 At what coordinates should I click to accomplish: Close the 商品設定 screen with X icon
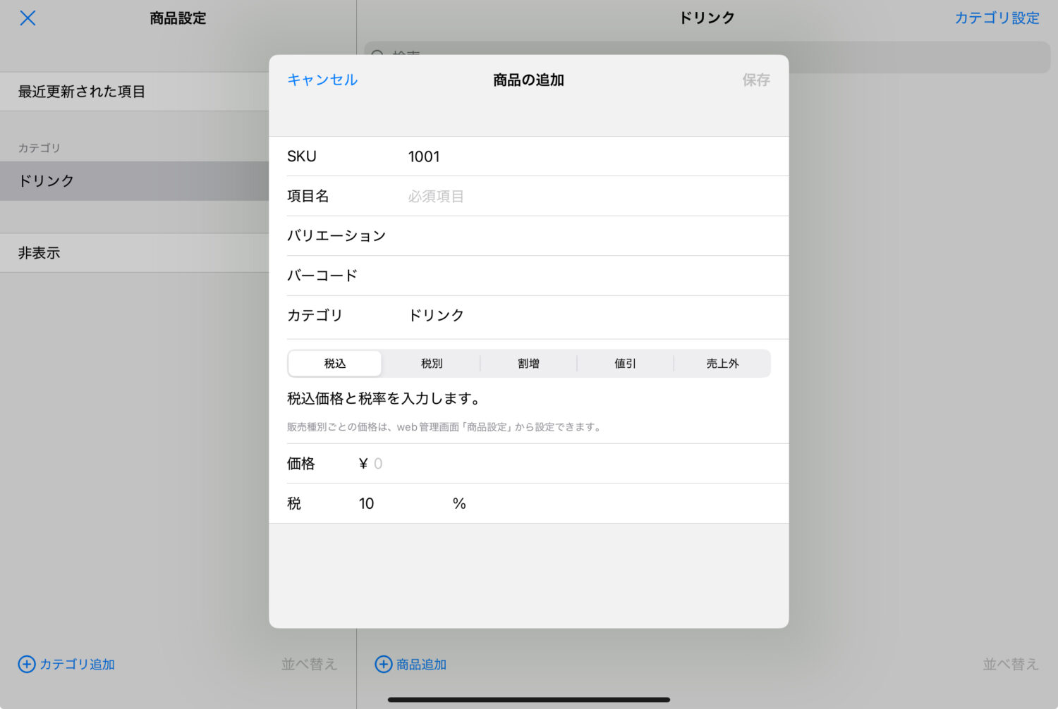pyautogui.click(x=28, y=18)
